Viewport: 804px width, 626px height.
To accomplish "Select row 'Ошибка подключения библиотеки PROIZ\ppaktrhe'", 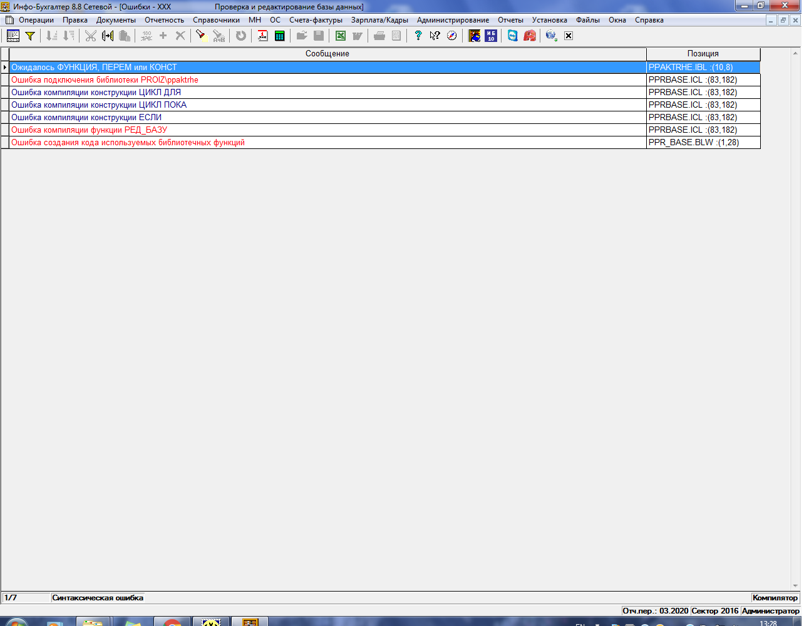I will (105, 80).
